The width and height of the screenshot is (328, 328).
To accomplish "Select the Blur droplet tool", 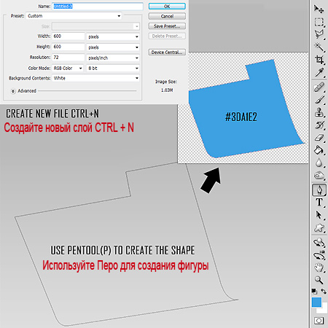I will (319, 163).
